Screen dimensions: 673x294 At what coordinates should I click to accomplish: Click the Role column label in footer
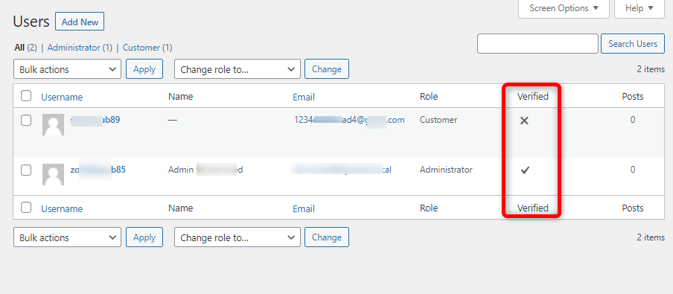(429, 208)
